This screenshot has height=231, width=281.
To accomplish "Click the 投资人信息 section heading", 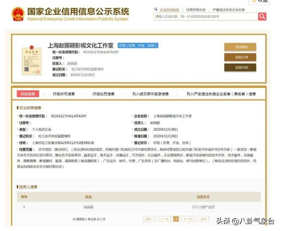I will 27,187.
